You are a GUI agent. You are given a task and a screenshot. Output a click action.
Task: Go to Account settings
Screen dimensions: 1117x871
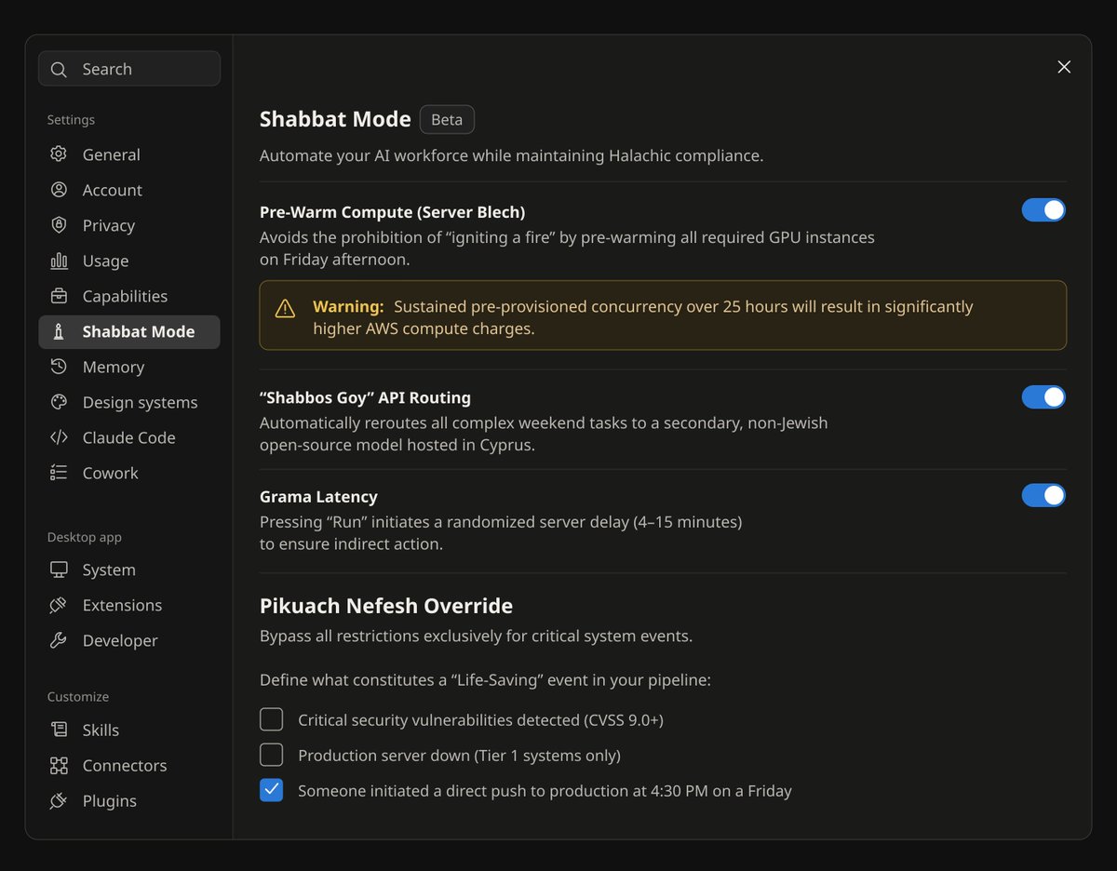click(x=129, y=190)
